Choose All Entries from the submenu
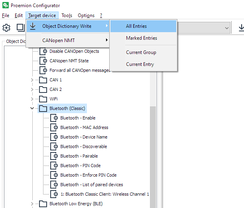Screen dimensions: 244x208 136,26
